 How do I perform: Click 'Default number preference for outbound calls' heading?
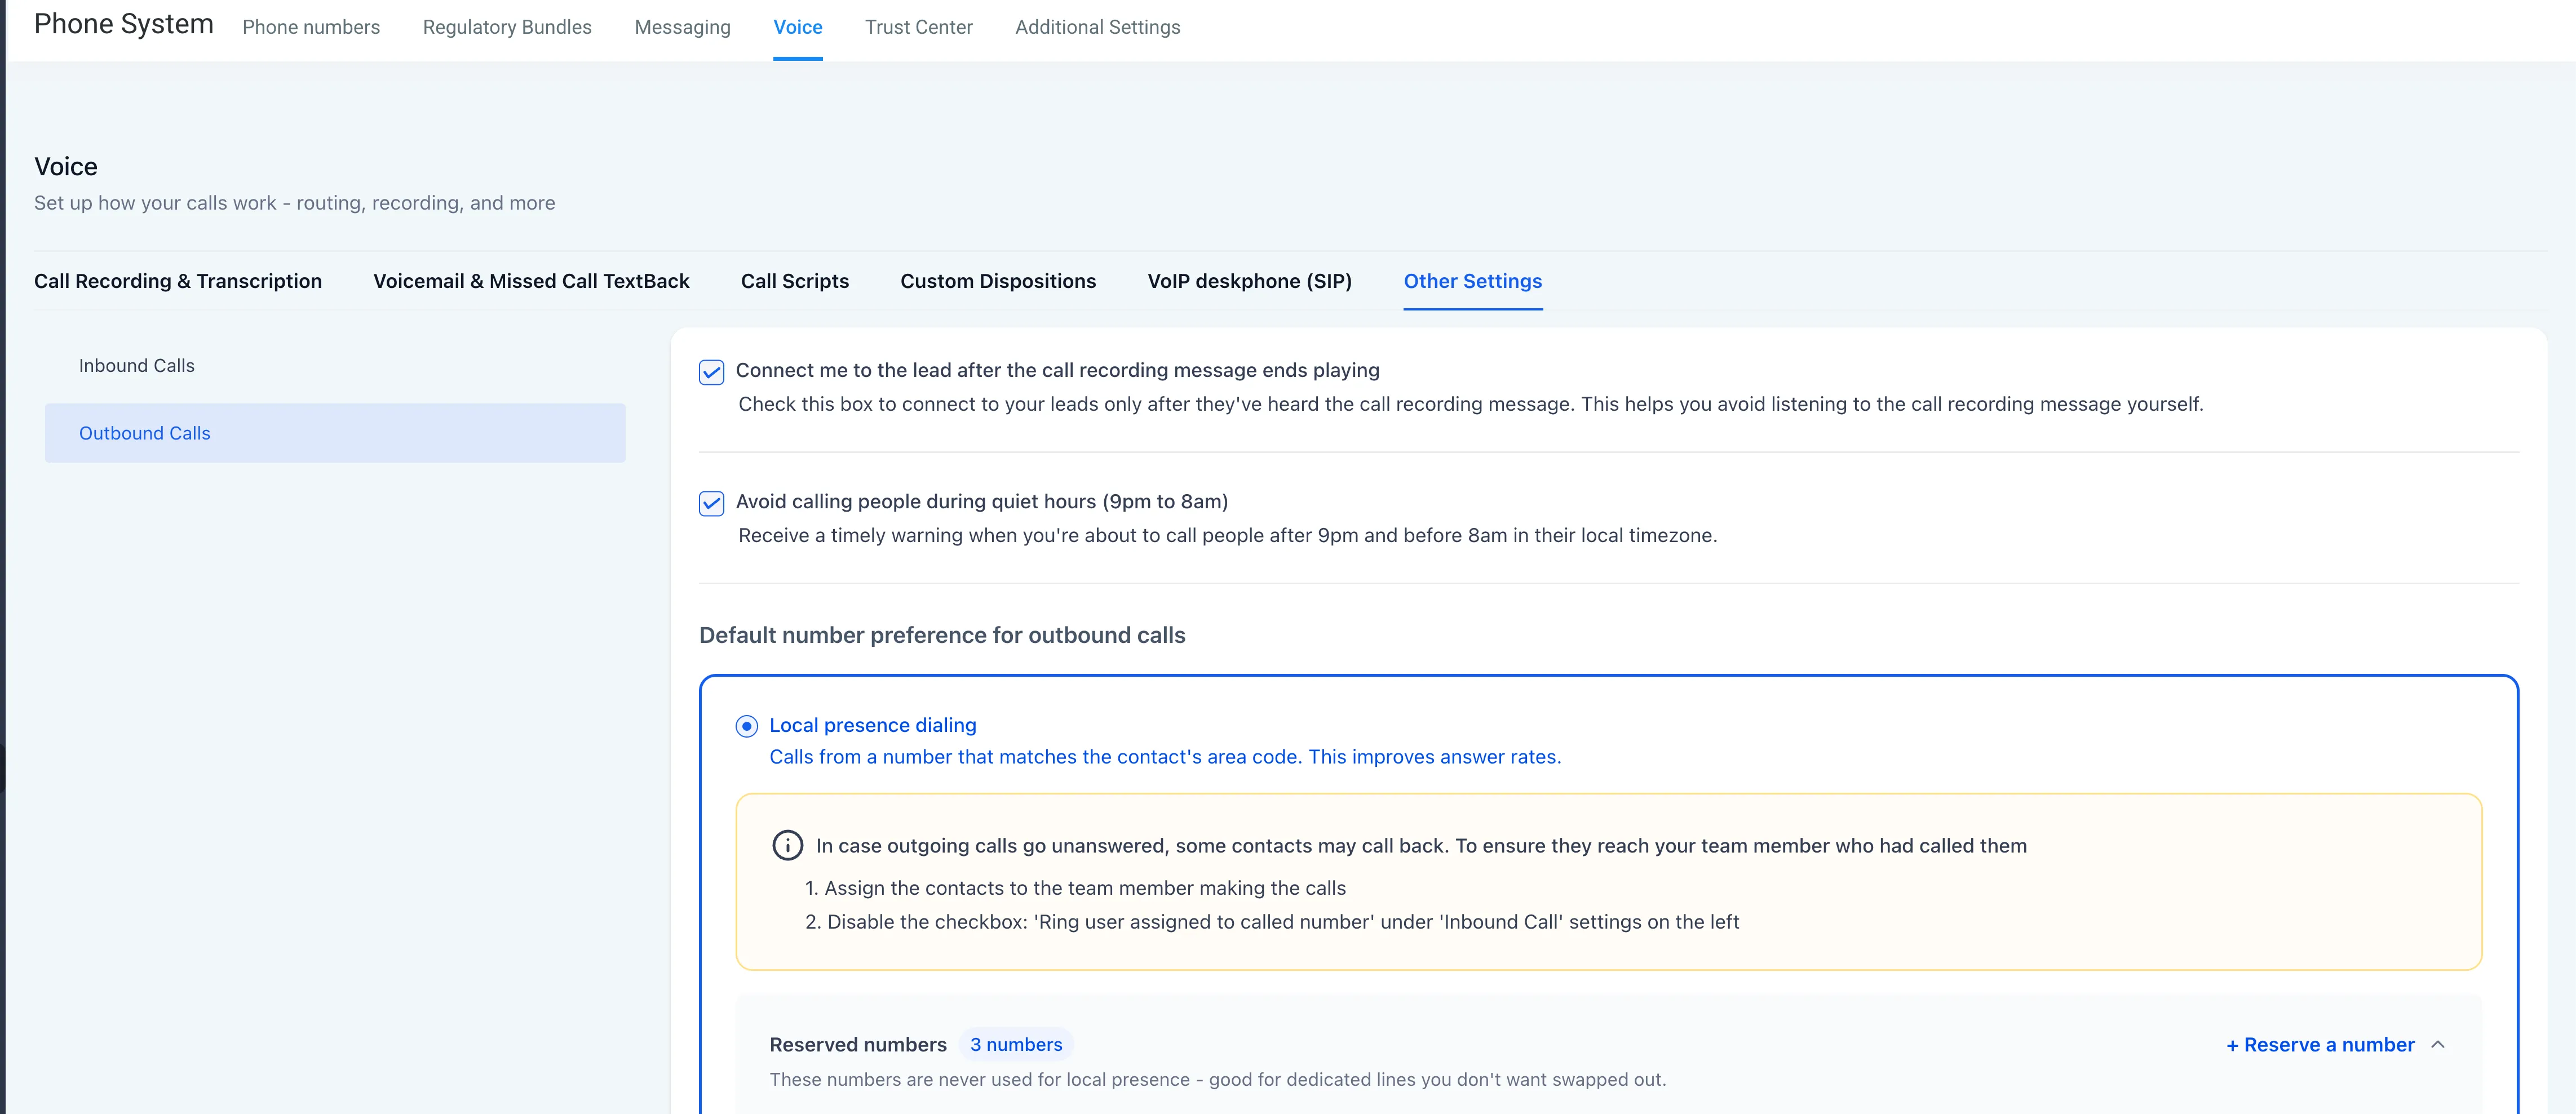point(942,635)
